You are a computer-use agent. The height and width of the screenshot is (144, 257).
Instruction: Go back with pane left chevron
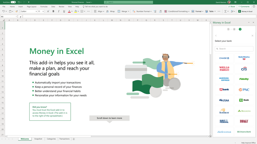pyautogui.click(x=216, y=36)
